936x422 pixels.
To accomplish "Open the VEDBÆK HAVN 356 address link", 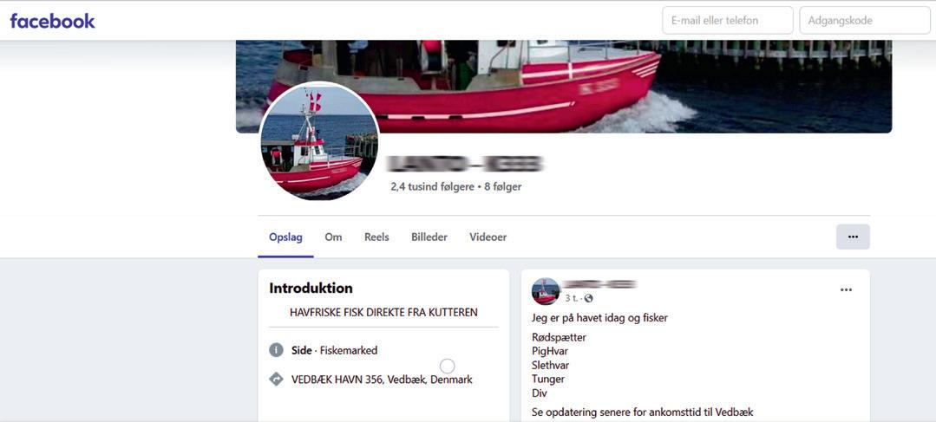I will pos(382,380).
